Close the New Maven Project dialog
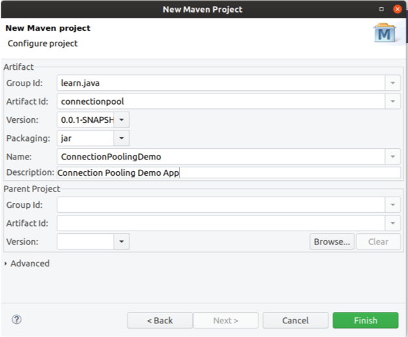The image size is (408, 337). (398, 9)
